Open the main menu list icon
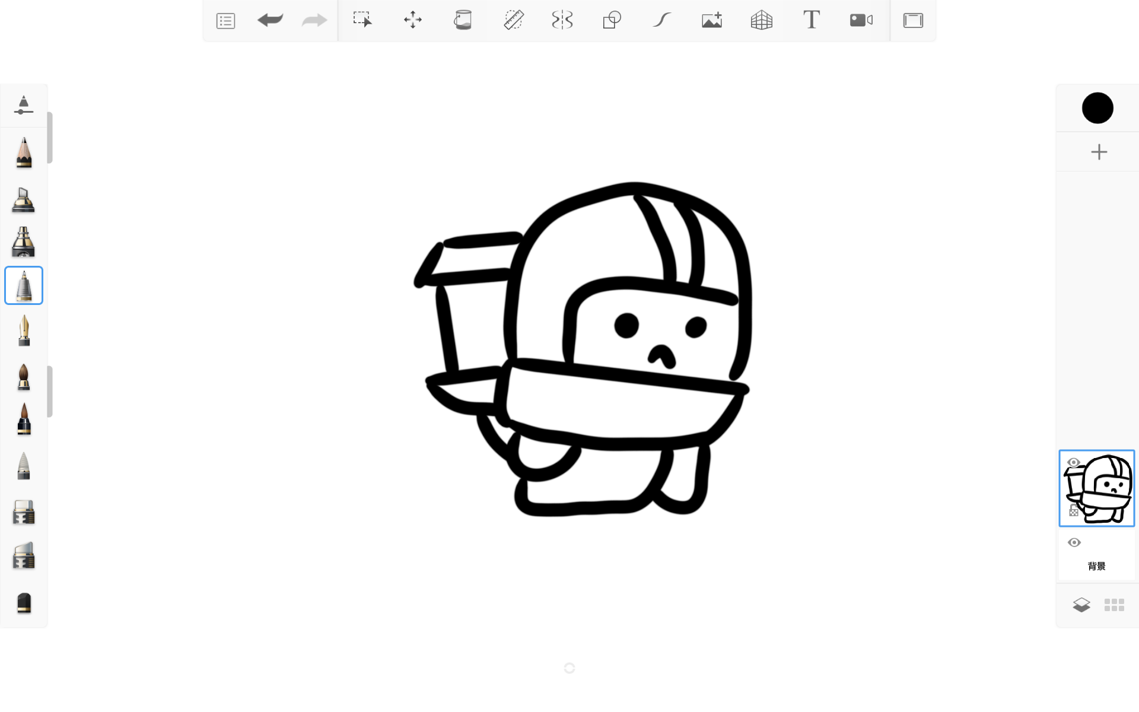The image size is (1139, 712). point(225,21)
